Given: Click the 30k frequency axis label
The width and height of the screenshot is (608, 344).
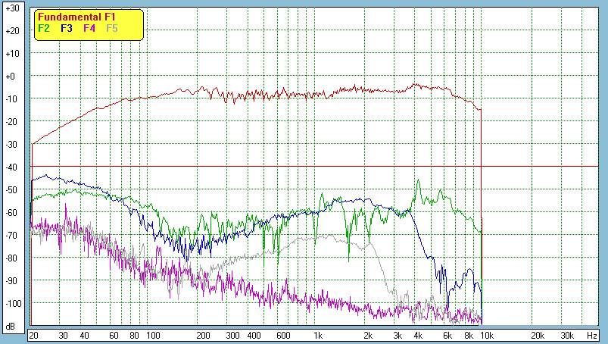Looking at the screenshot, I should coord(566,335).
